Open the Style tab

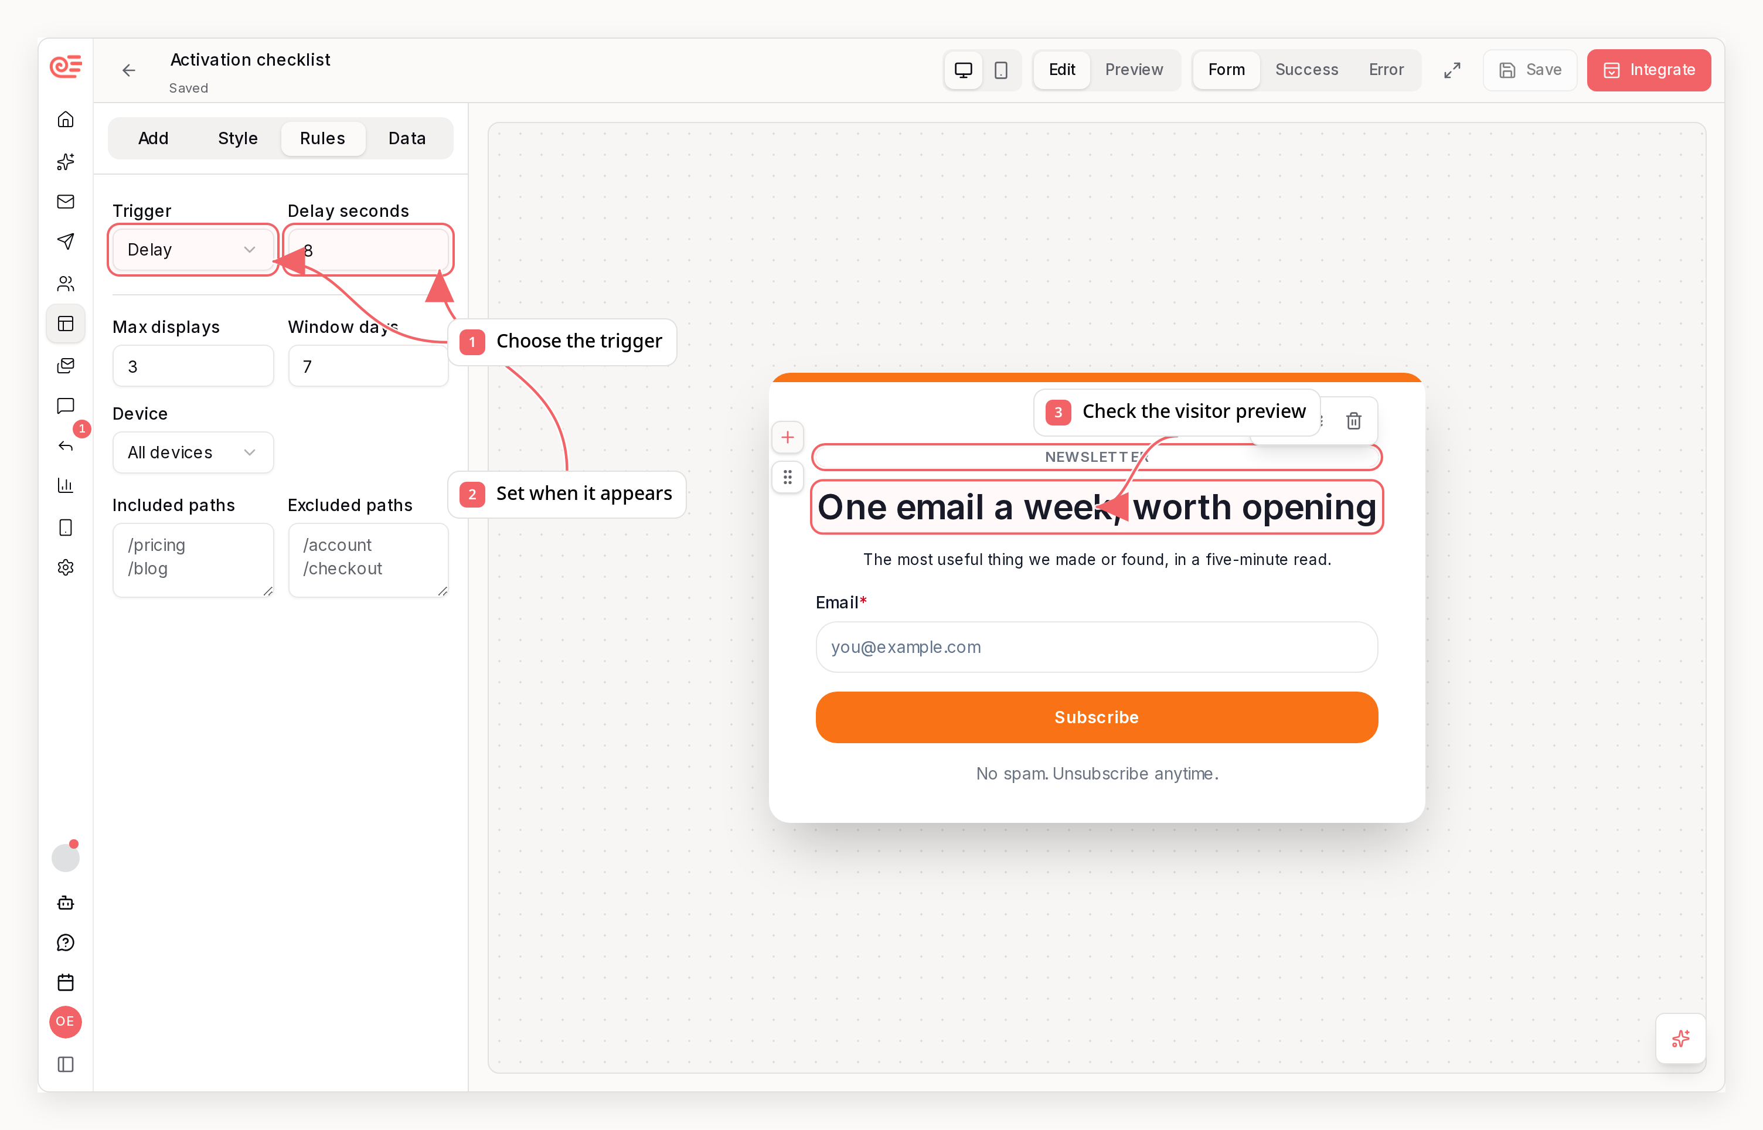tap(238, 139)
